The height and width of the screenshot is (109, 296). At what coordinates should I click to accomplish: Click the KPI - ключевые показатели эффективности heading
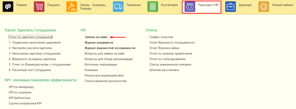[x=40, y=80]
